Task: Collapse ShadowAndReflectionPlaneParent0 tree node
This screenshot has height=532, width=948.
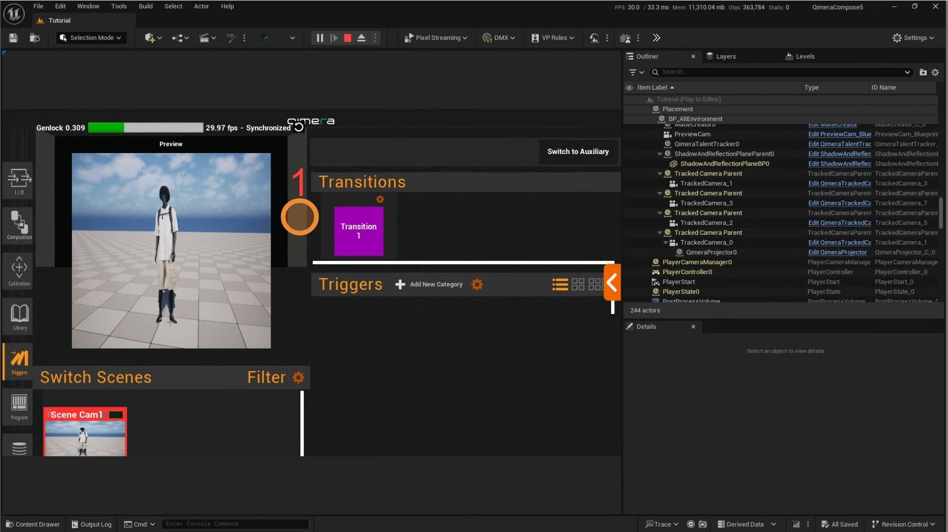Action: [x=659, y=154]
